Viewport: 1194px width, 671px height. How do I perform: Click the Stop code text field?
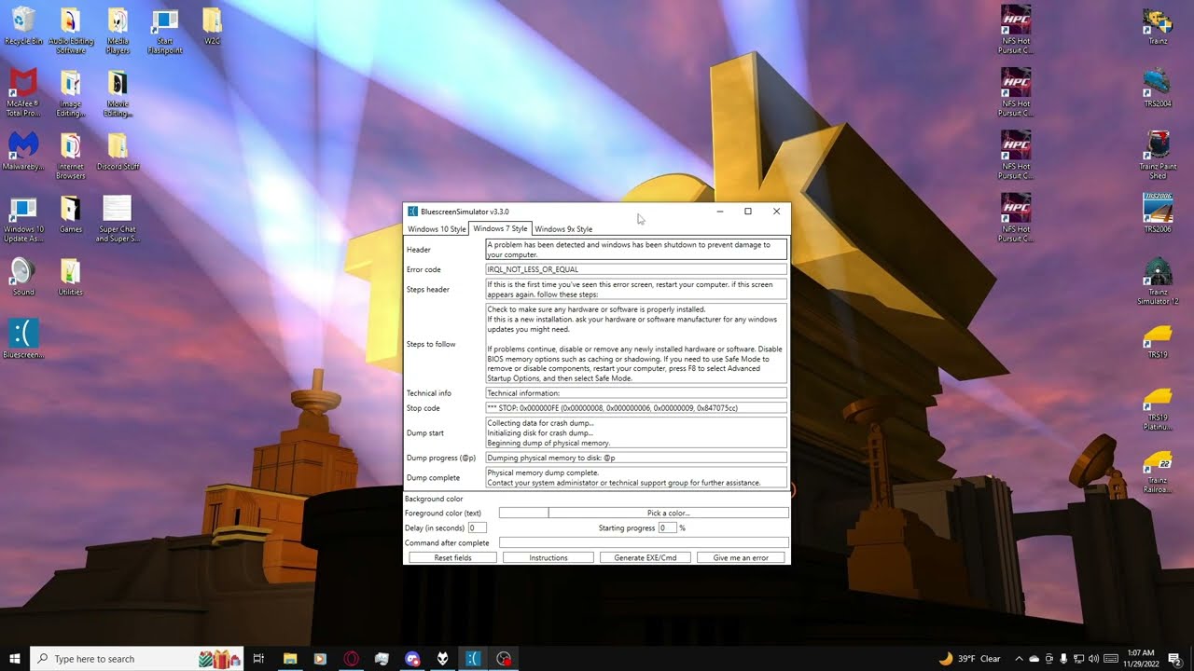tap(636, 408)
